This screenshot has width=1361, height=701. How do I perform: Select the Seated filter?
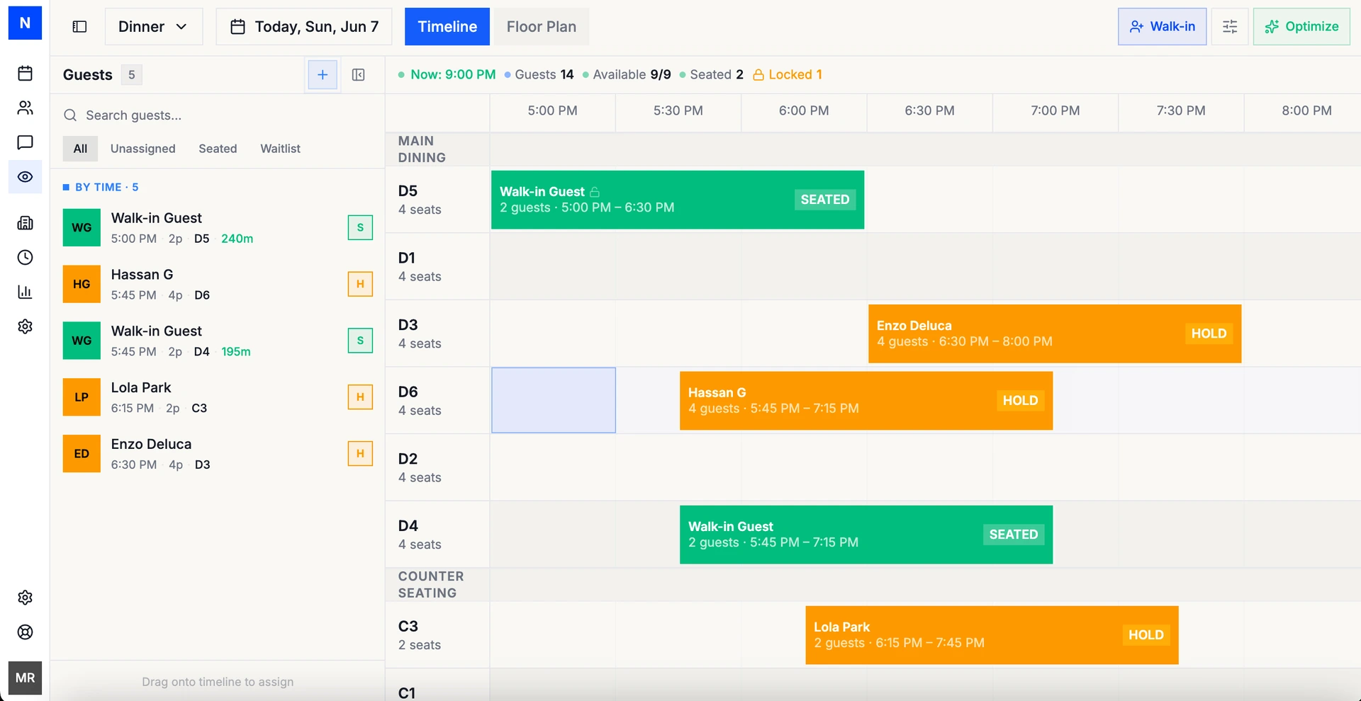point(218,149)
